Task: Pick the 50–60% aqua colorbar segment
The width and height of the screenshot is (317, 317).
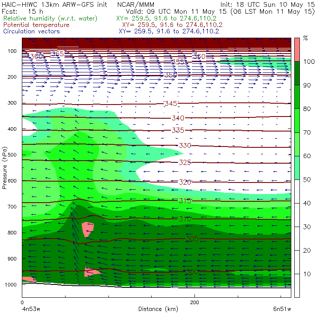Action: pyautogui.click(x=297, y=168)
